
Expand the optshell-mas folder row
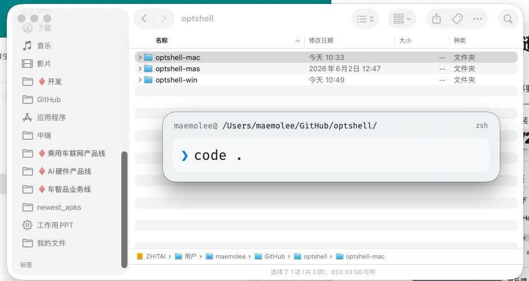140,69
